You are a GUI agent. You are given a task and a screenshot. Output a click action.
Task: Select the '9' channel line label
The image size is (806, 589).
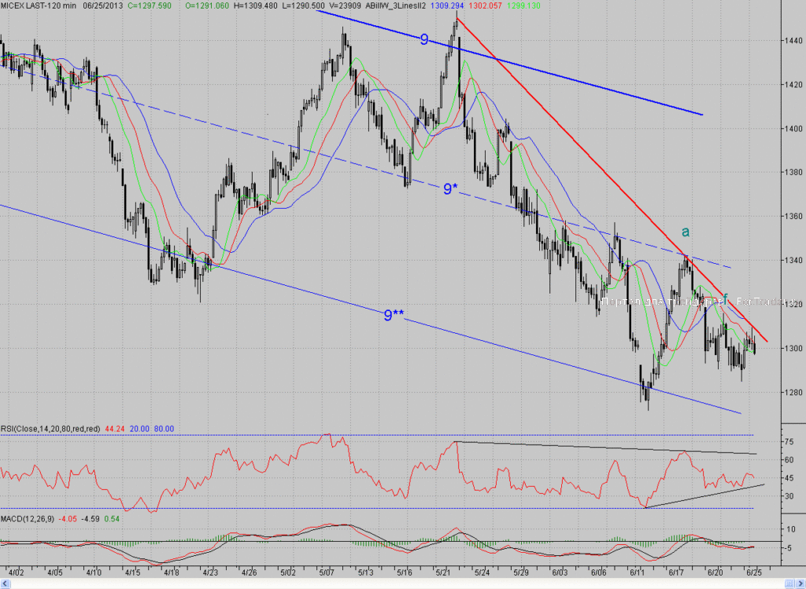click(x=424, y=39)
